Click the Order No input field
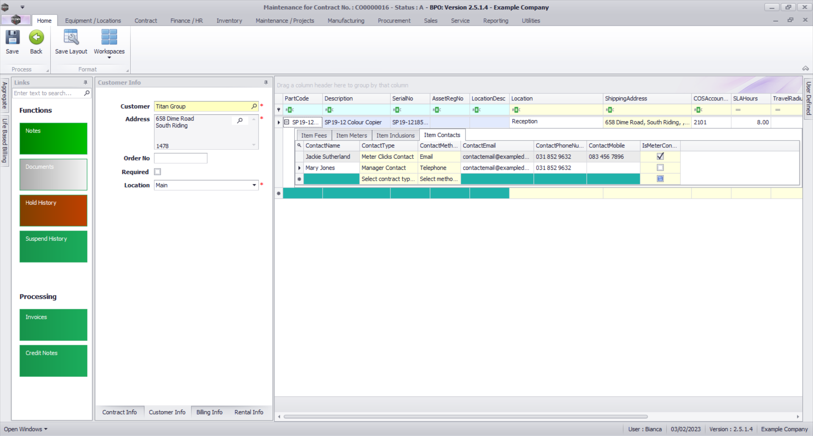813x436 pixels. click(181, 158)
